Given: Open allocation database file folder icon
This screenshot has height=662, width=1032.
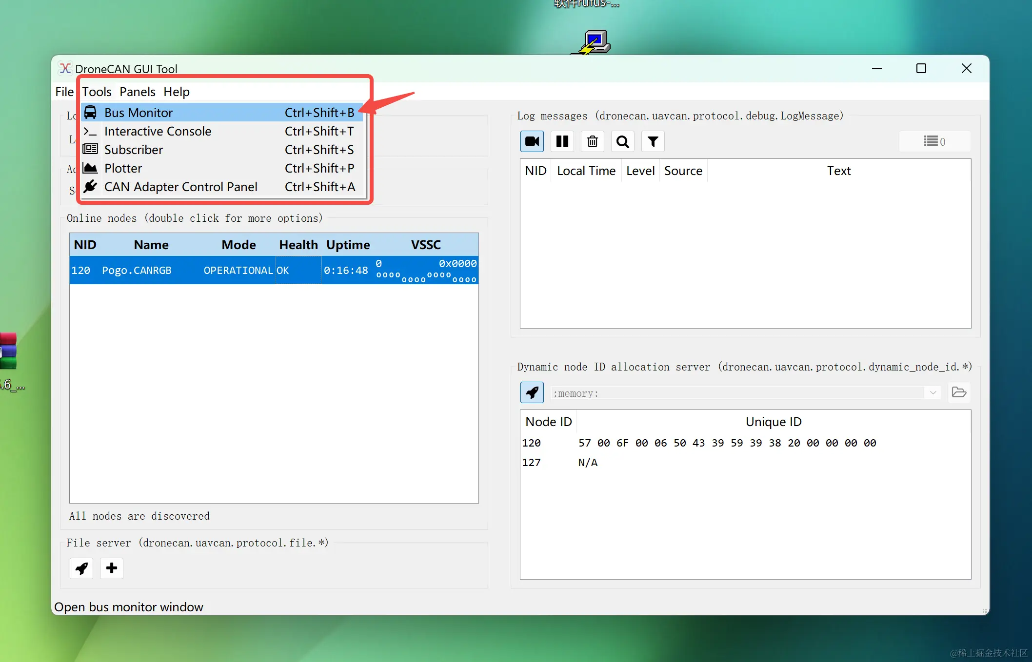Looking at the screenshot, I should [958, 392].
